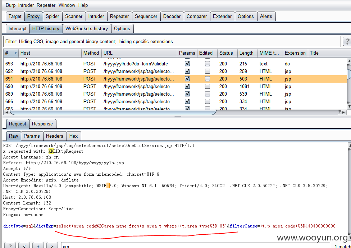Click the search text field
Viewport: 351px width, 248px height.
(195, 246)
